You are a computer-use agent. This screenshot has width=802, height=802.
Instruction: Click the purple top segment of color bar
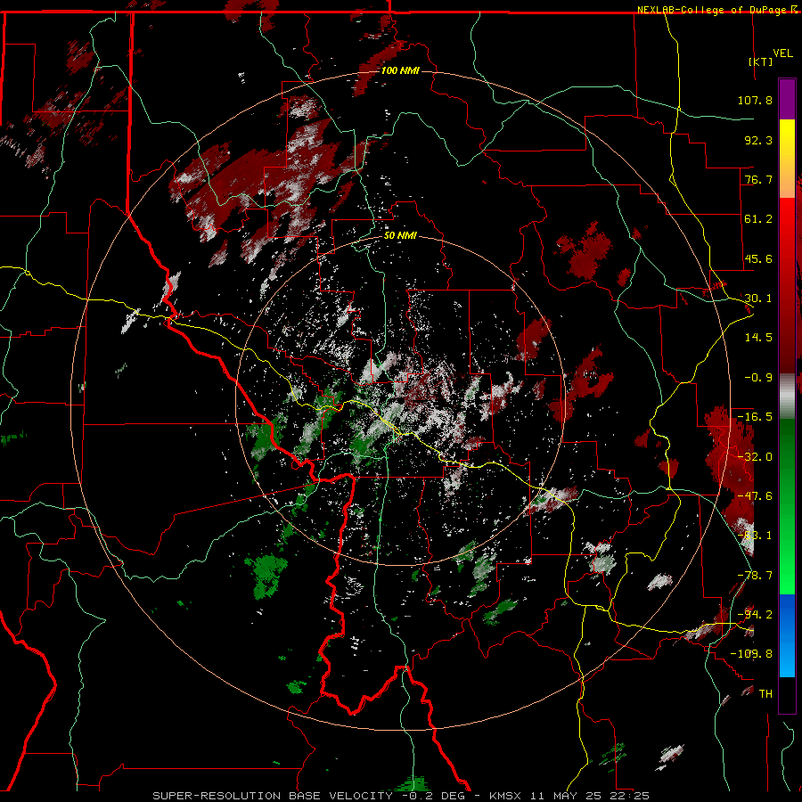coord(787,99)
